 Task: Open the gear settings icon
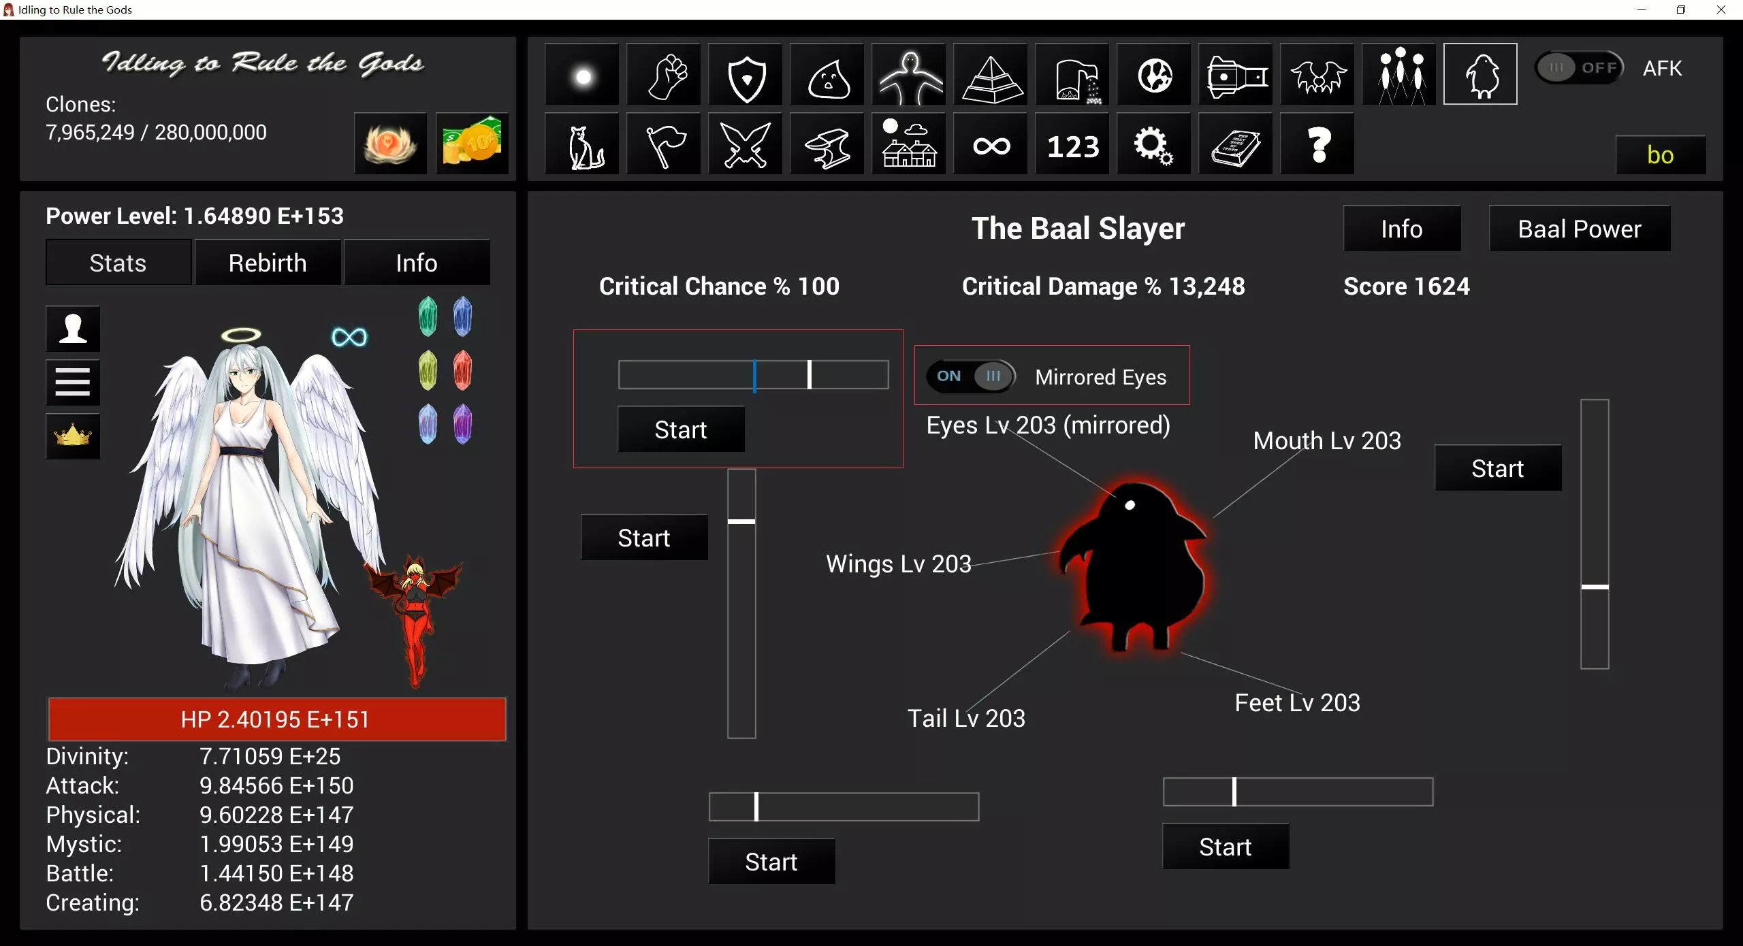tap(1153, 144)
